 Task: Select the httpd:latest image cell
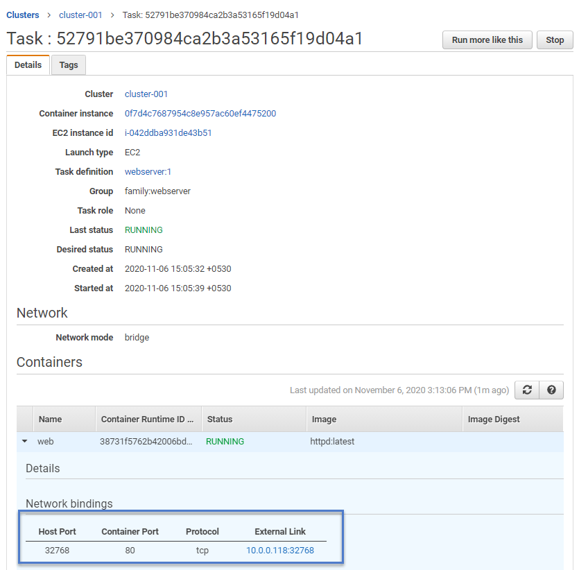[x=332, y=442]
